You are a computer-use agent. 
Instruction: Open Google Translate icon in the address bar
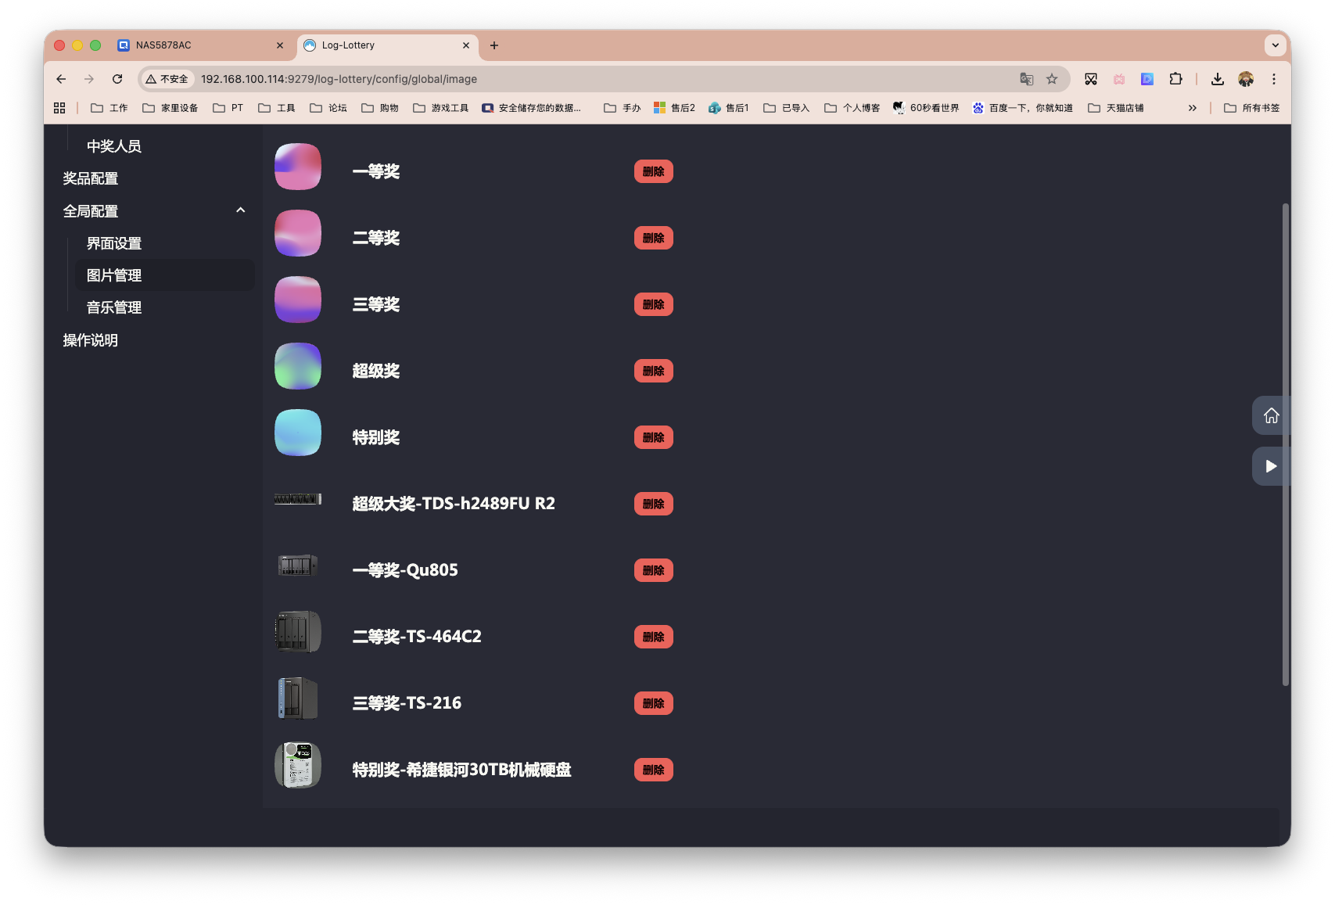coord(1027,79)
